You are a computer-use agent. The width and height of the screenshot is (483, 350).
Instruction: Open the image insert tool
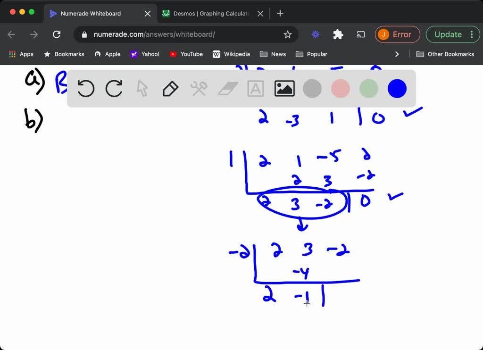(x=283, y=88)
